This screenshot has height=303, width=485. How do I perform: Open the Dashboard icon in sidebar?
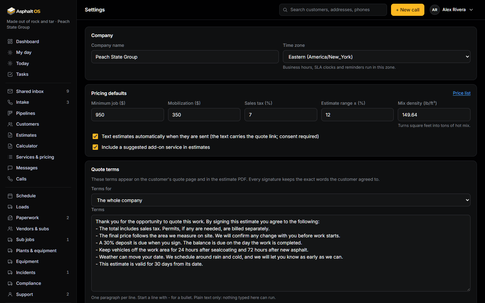click(10, 41)
